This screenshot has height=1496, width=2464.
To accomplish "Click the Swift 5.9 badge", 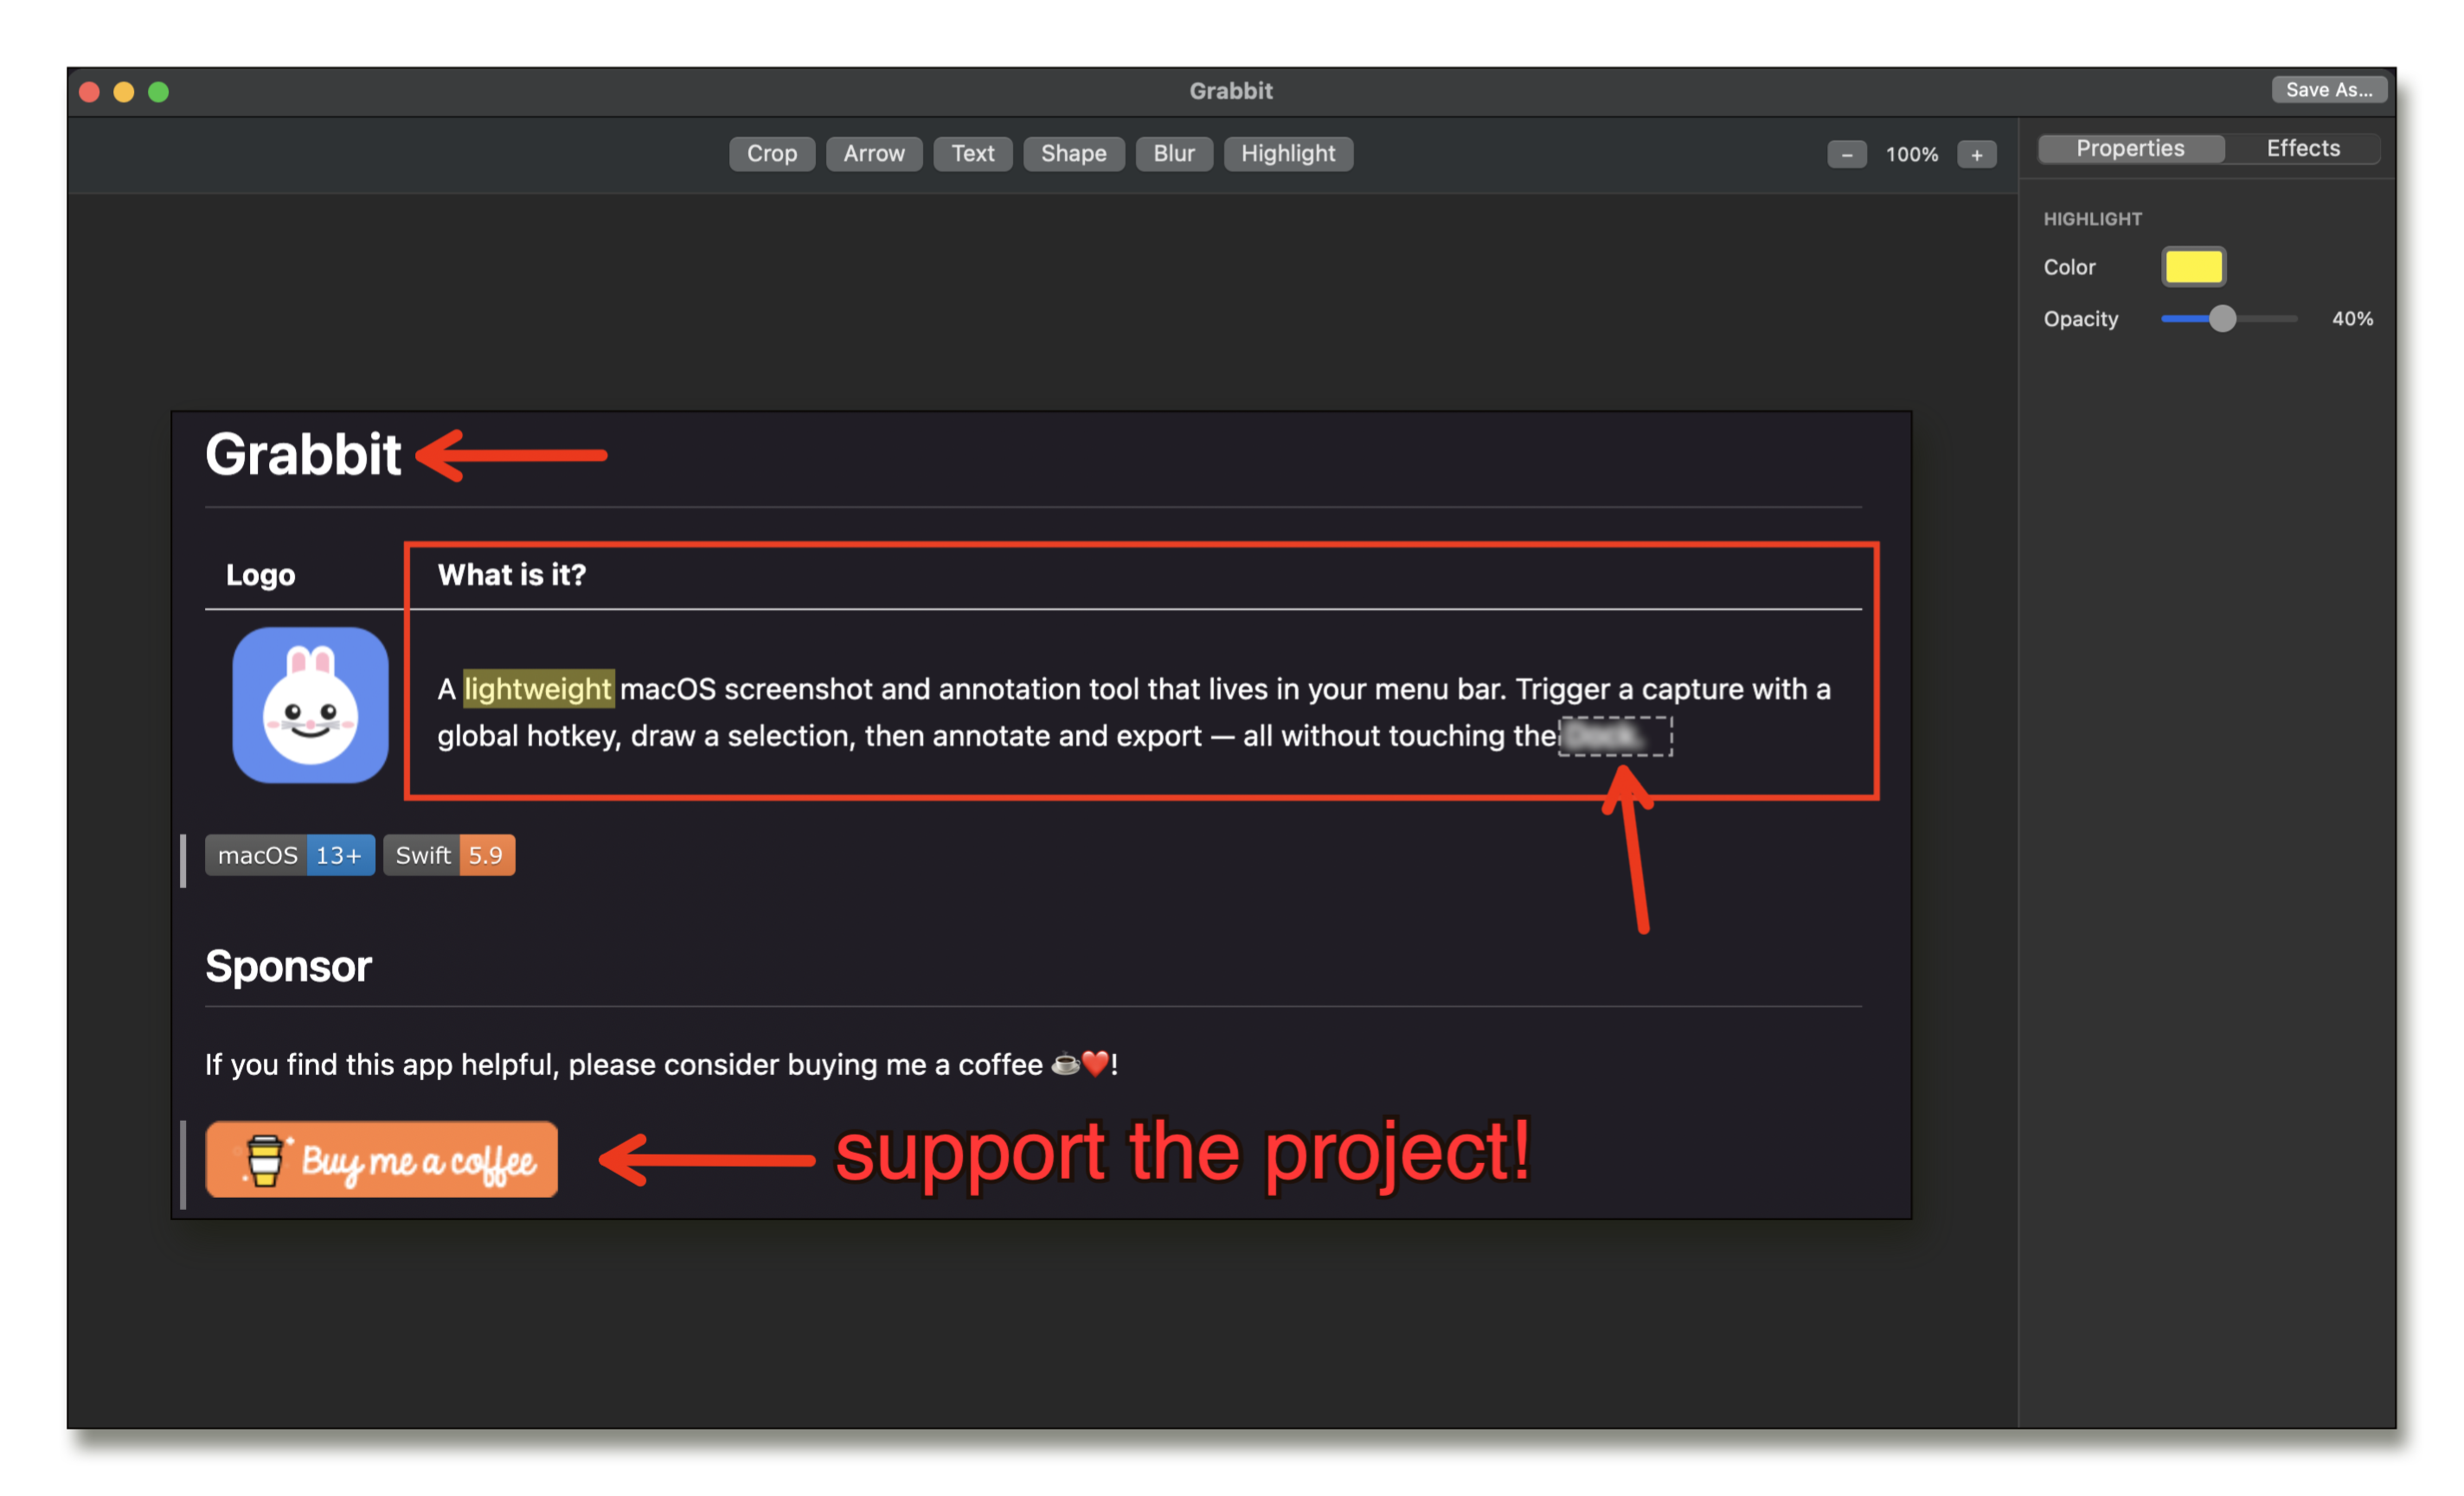I will point(449,855).
